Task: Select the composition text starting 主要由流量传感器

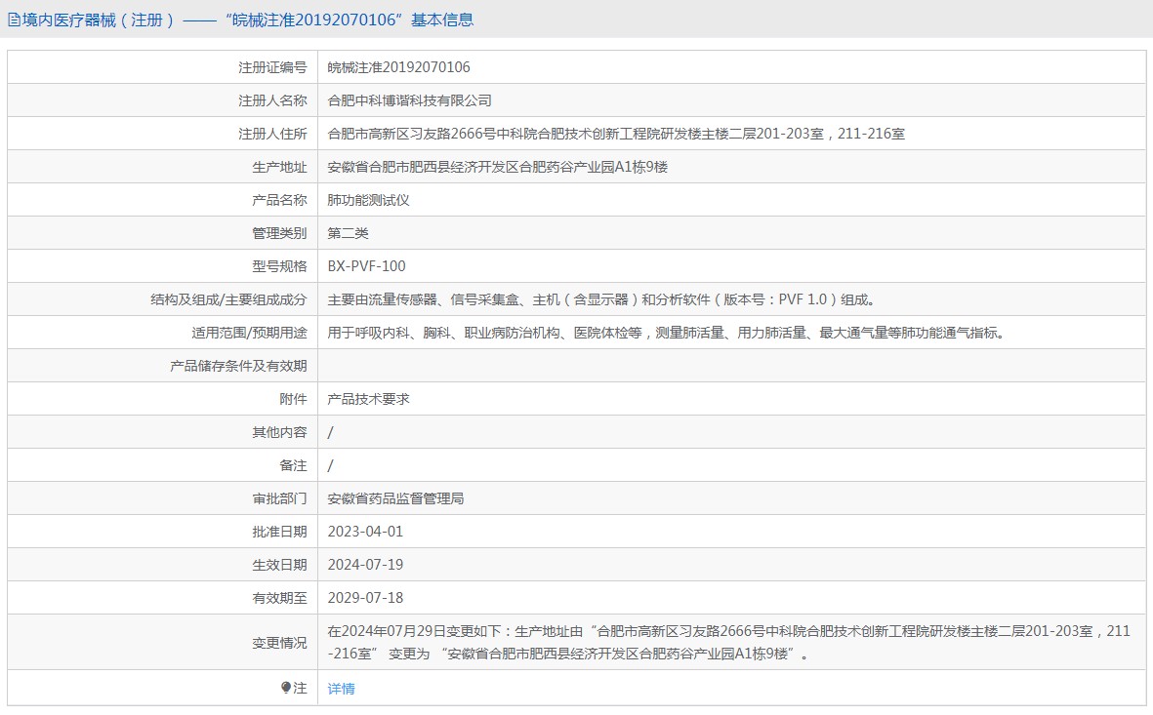Action: pos(603,299)
